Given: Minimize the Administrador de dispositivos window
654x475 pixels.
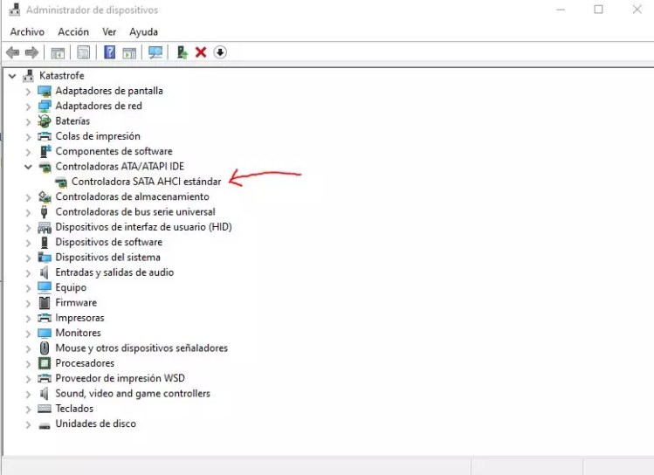Looking at the screenshot, I should click(561, 10).
